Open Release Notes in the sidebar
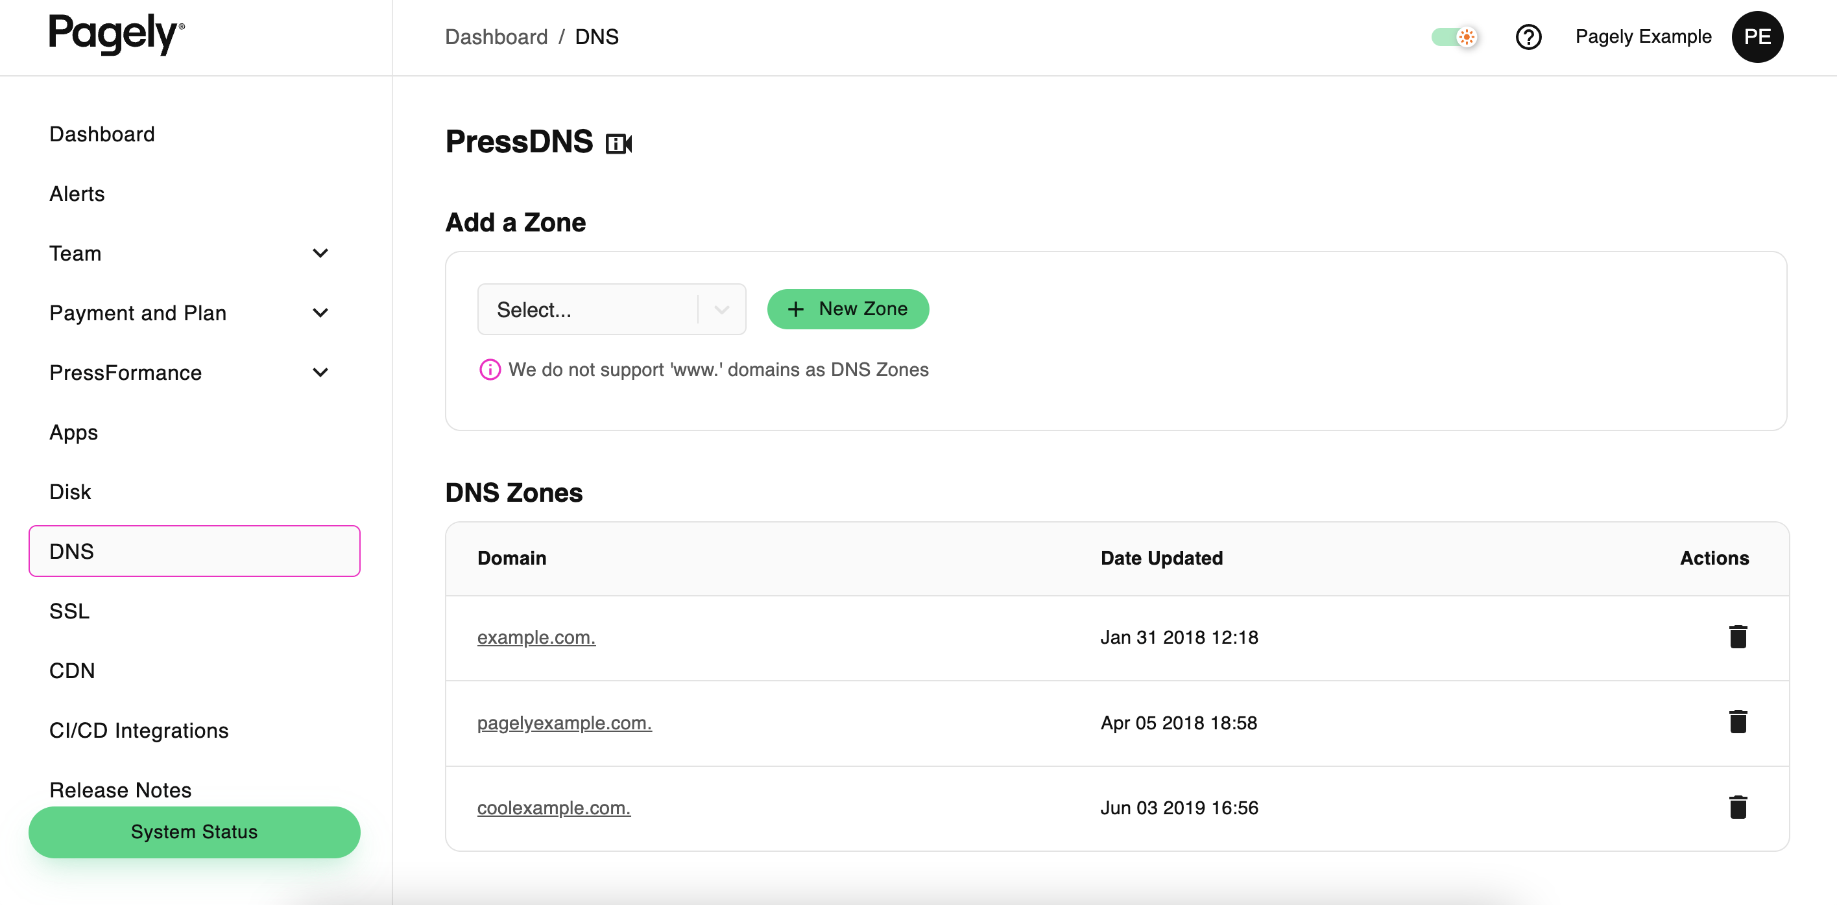 point(121,790)
